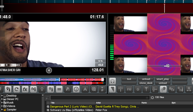Image resolution: width=193 pixels, height=112 pixels.
Task: Focus the browser search input field
Action: click(100, 98)
